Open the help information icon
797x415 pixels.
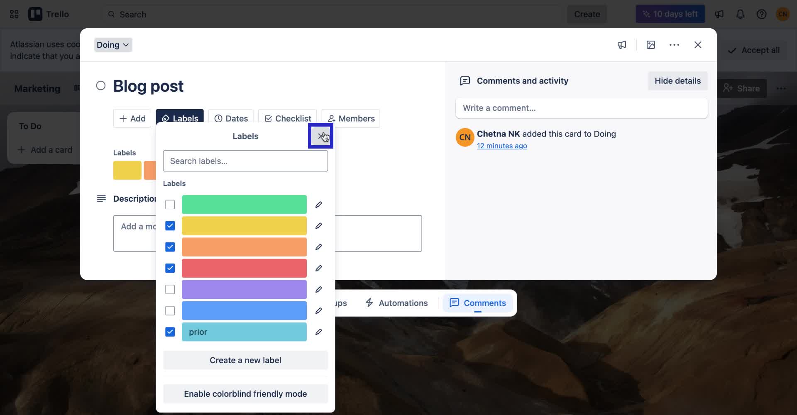(x=762, y=14)
